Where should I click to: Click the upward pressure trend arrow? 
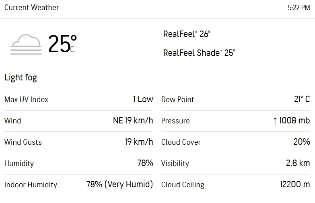pyautogui.click(x=275, y=121)
